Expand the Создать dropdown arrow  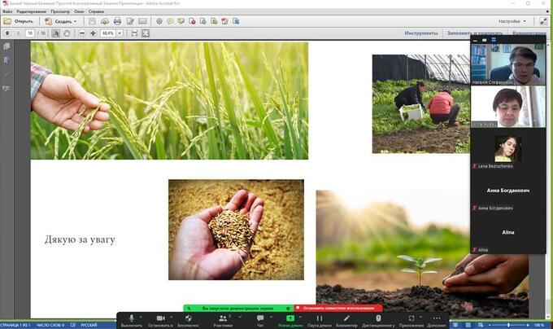(75, 21)
